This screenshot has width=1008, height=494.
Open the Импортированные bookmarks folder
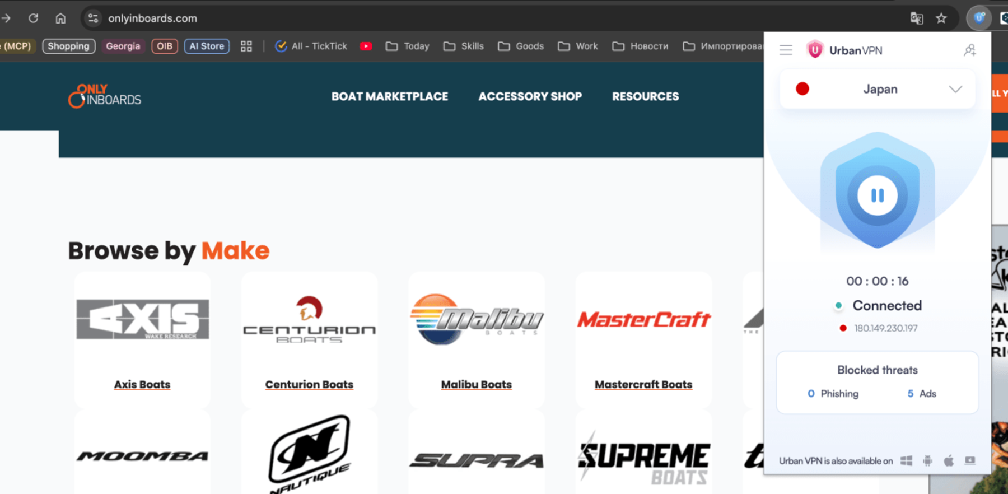723,46
